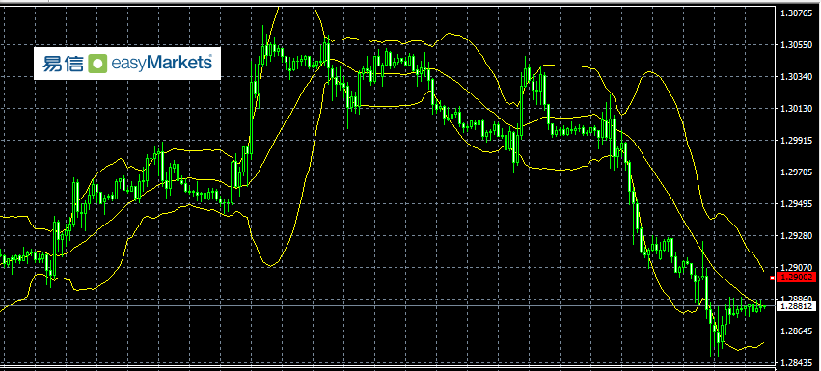Screen dimensions: 821x371
Task: Select the 1.29070 price axis label
Action: pos(796,267)
